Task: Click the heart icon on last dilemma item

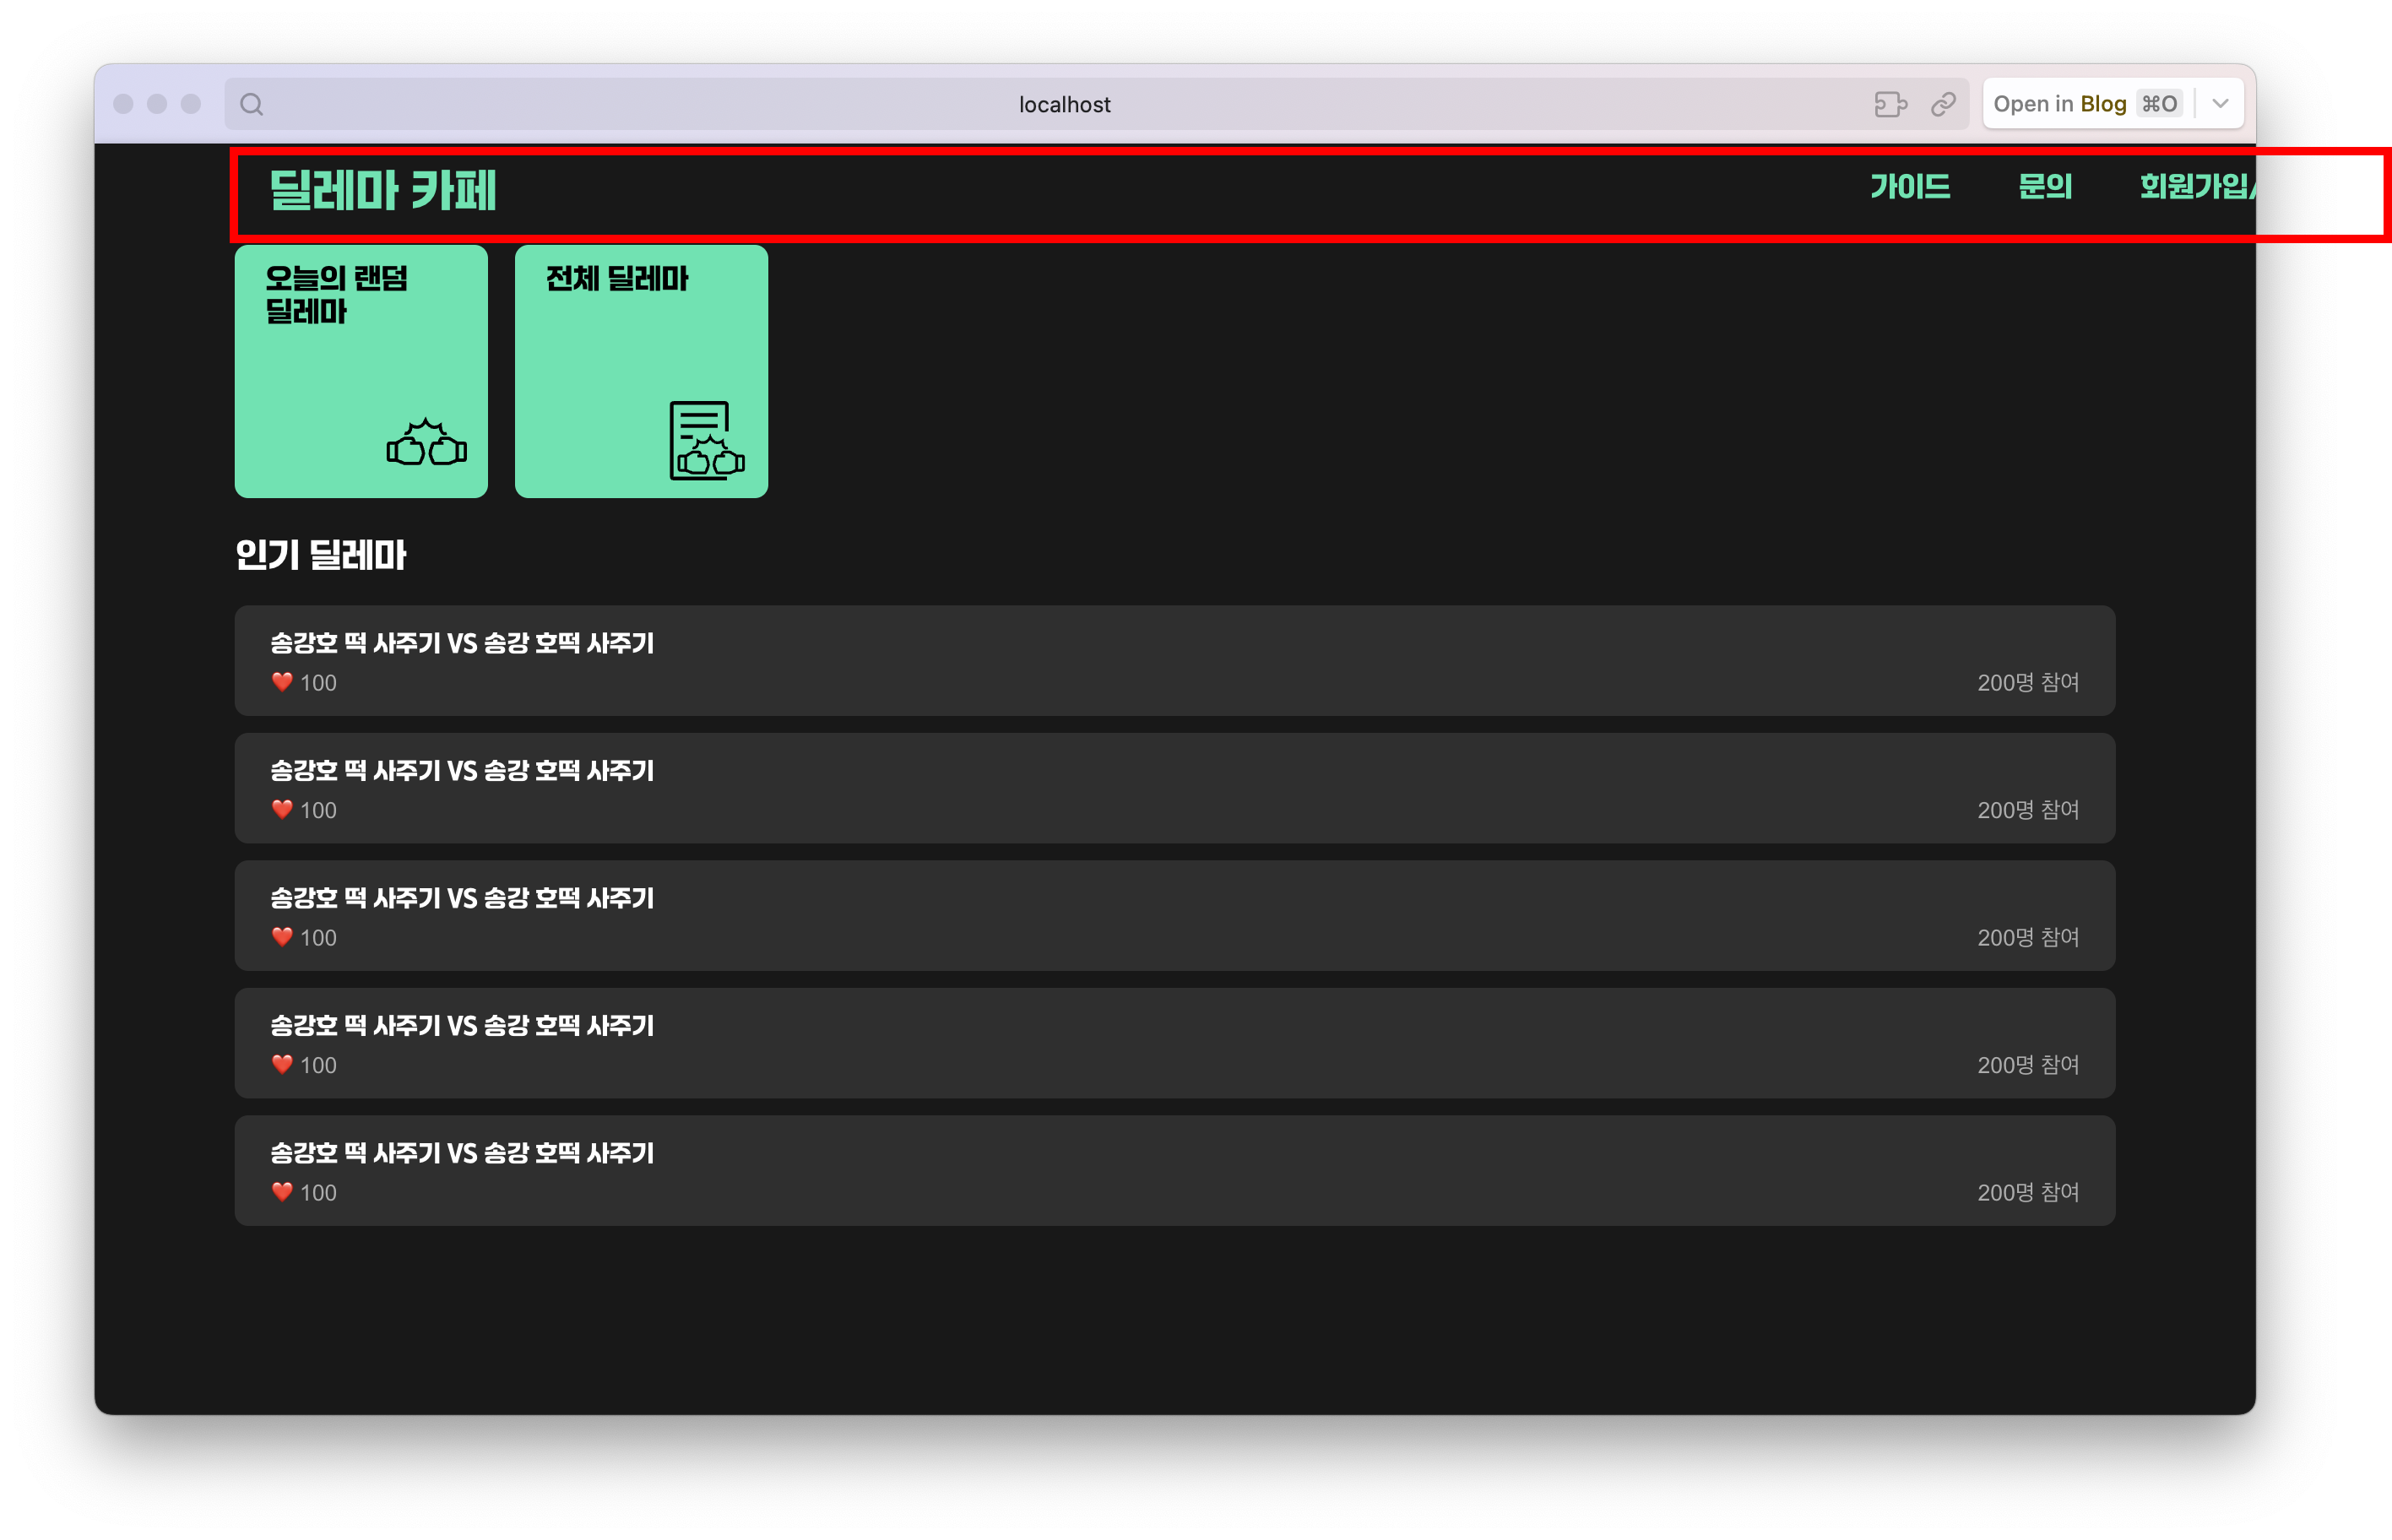Action: coord(282,1192)
